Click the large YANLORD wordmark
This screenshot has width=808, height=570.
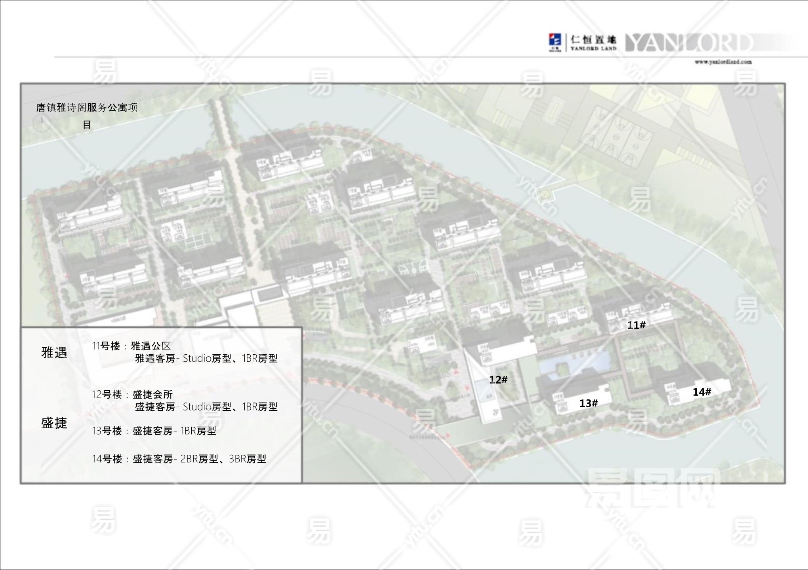(x=688, y=42)
